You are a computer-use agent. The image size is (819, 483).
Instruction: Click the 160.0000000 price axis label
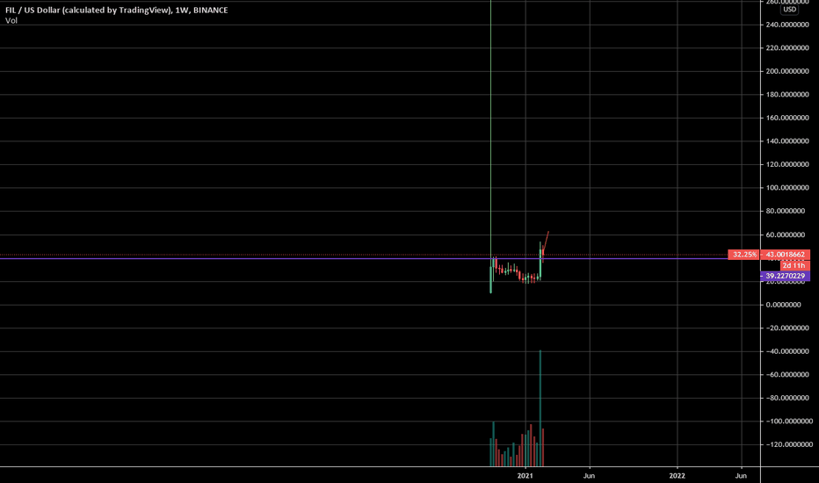pyautogui.click(x=787, y=118)
